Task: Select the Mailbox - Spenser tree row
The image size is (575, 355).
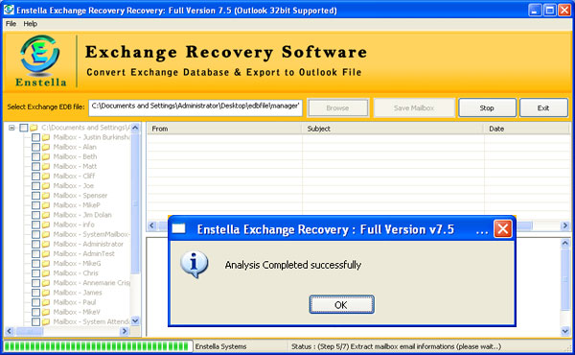Action: (80, 196)
